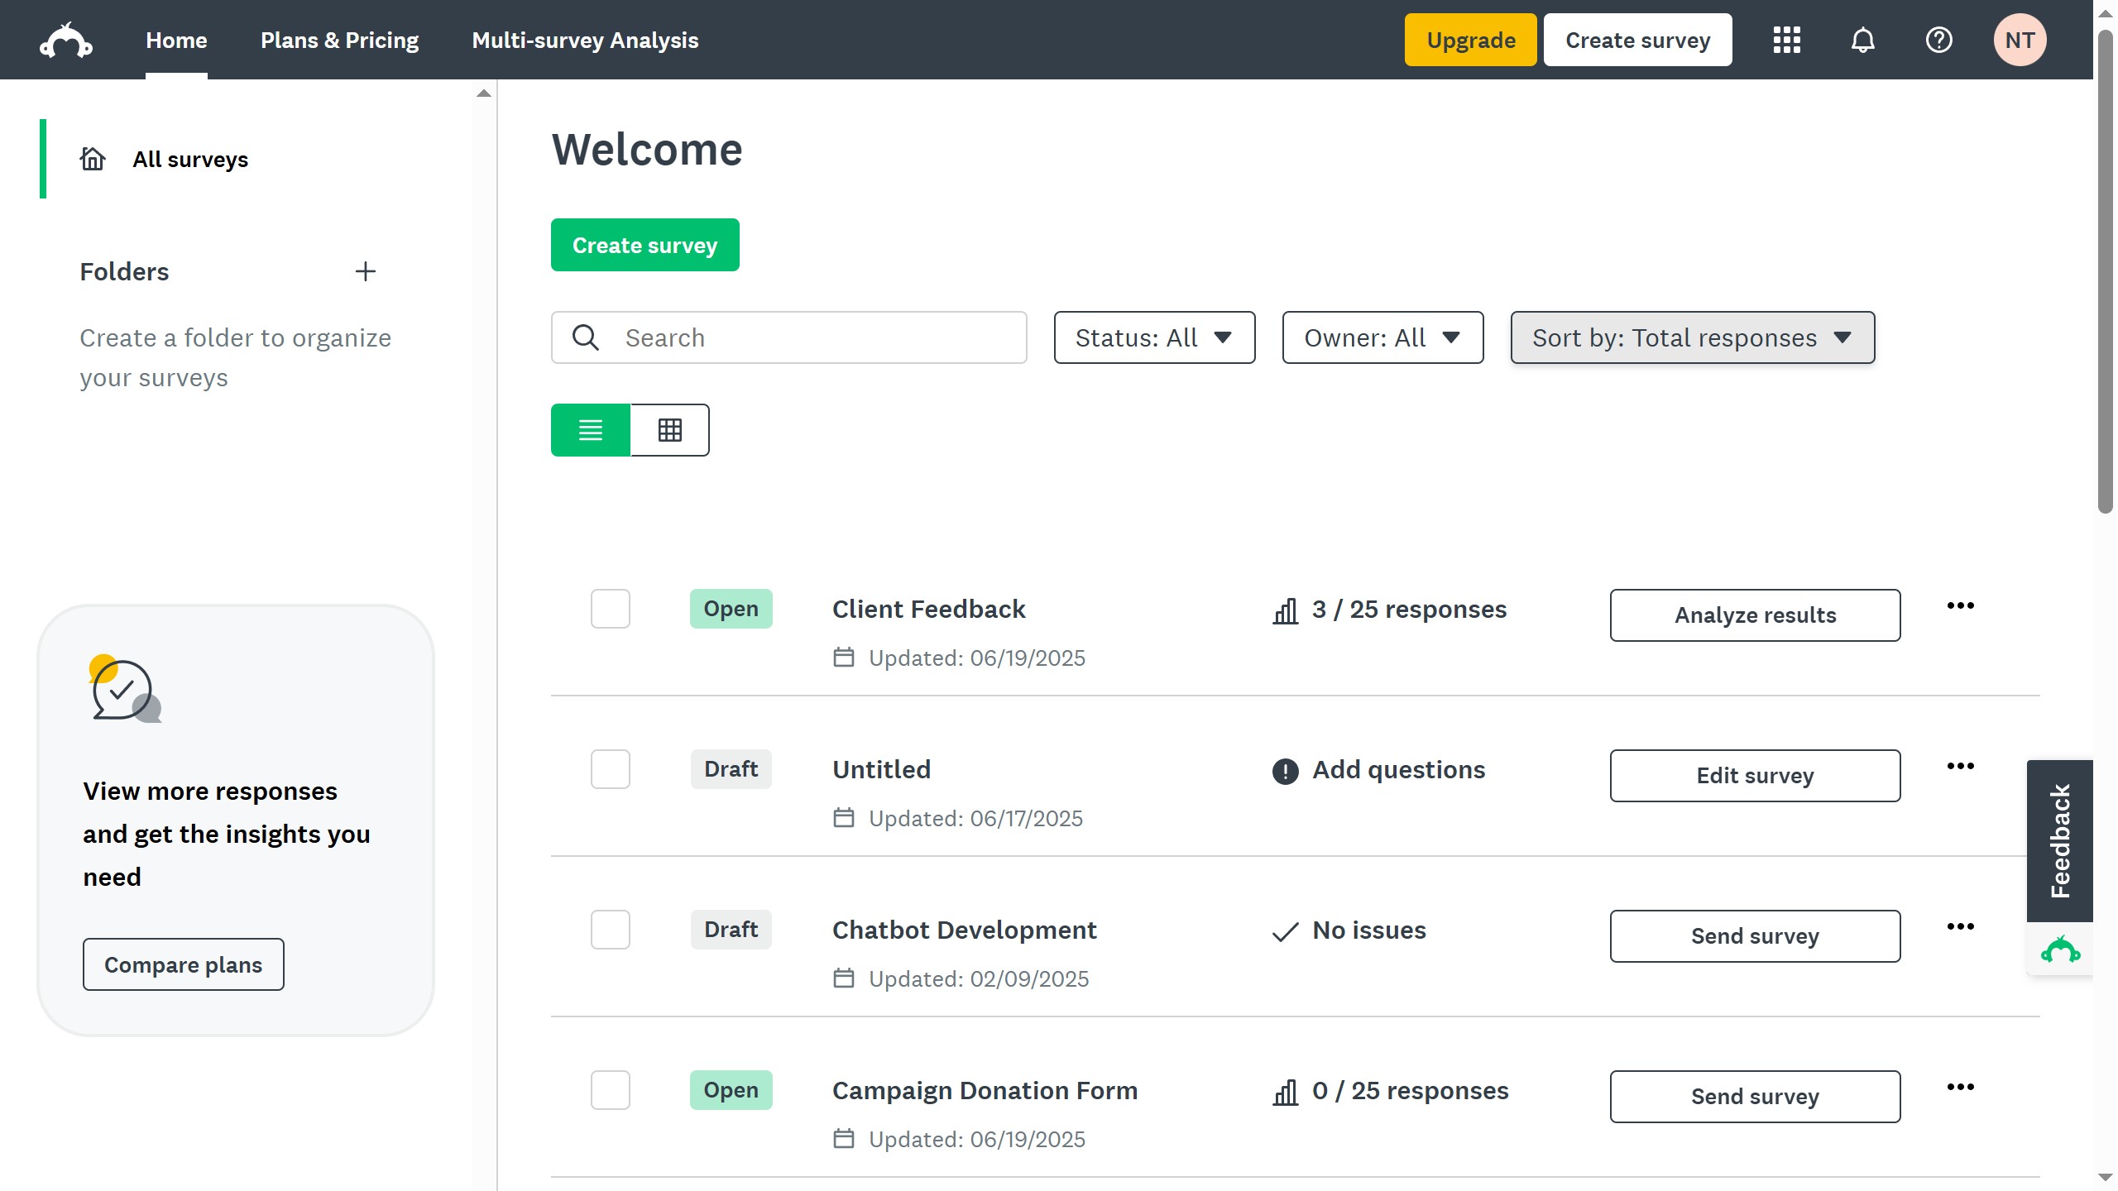Create a new folder with the plus icon
Viewport: 2118px width, 1191px height.
[x=366, y=271]
